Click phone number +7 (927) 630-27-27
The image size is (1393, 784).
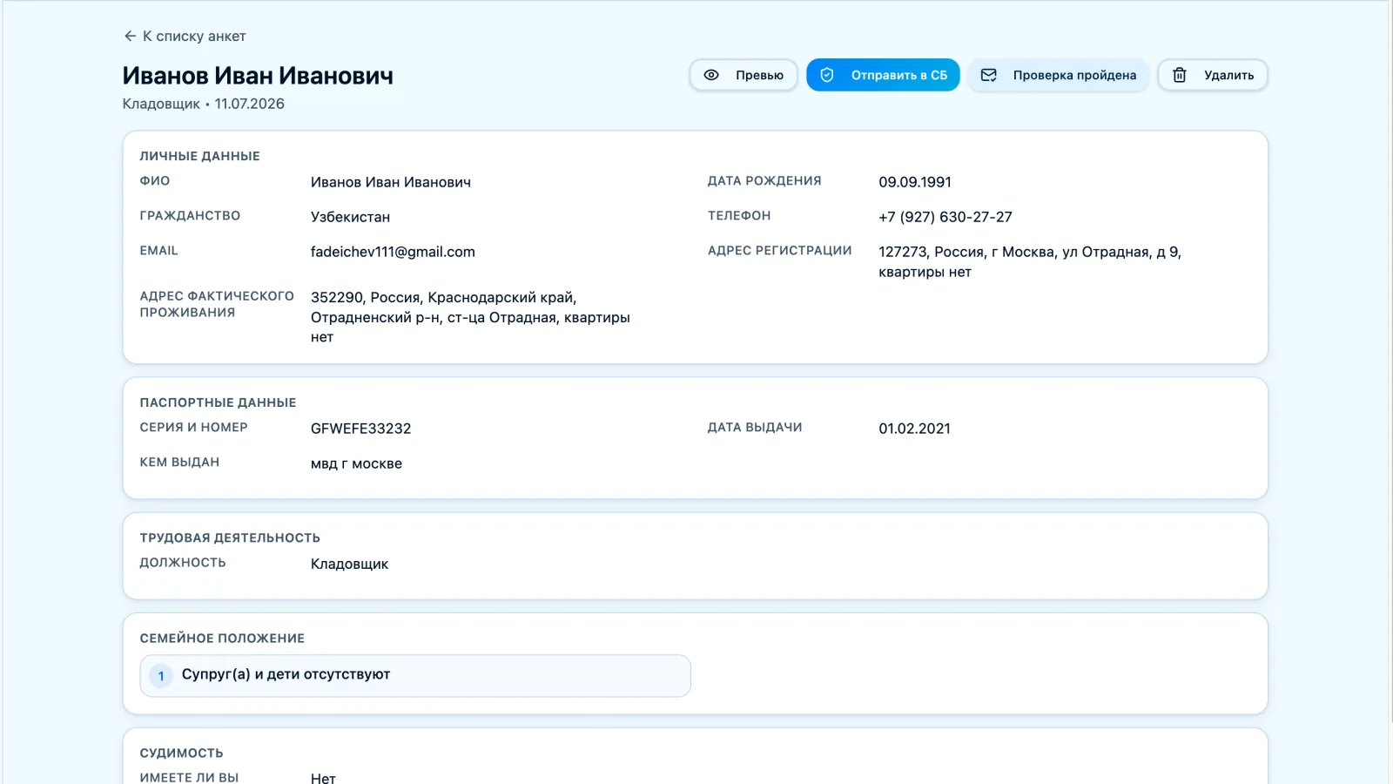tap(945, 217)
